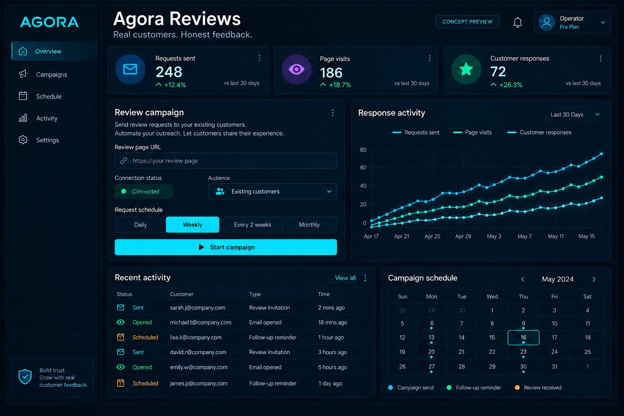Click the Settings gear icon
This screenshot has height=416, width=624.
coord(23,140)
